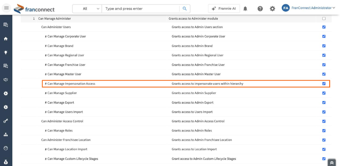Open the hierarchy org chart sidebar icon
This screenshot has height=166, width=347.
[6, 134]
